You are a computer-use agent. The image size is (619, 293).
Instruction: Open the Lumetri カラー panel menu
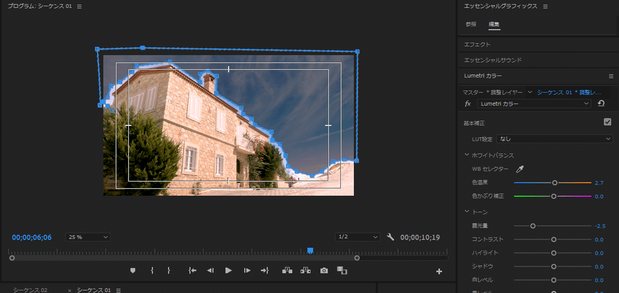point(611,76)
